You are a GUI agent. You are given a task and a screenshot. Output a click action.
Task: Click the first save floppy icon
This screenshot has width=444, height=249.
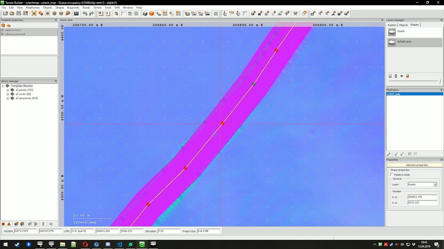pyautogui.click(x=18, y=13)
